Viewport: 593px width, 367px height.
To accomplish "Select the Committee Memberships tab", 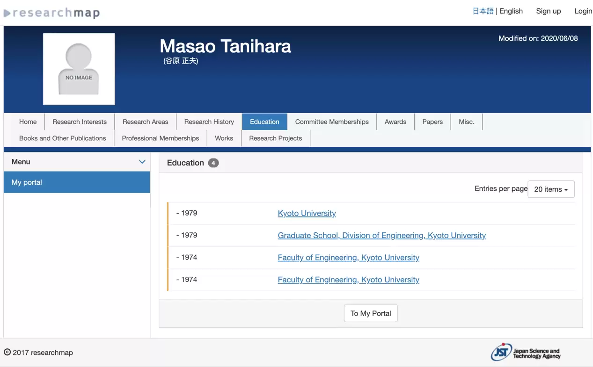I will 331,122.
